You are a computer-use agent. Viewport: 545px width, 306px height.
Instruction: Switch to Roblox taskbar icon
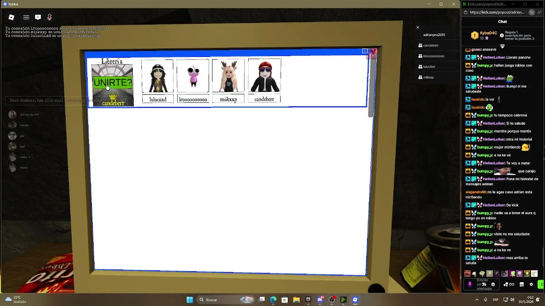click(x=355, y=300)
